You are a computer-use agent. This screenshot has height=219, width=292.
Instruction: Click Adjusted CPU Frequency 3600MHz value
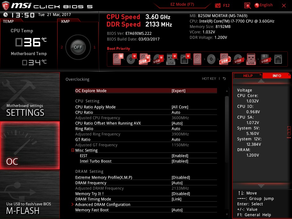180,118
